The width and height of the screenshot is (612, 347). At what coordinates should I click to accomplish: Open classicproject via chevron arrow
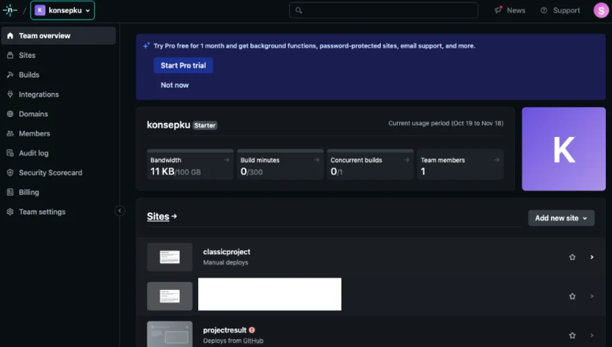coord(592,257)
